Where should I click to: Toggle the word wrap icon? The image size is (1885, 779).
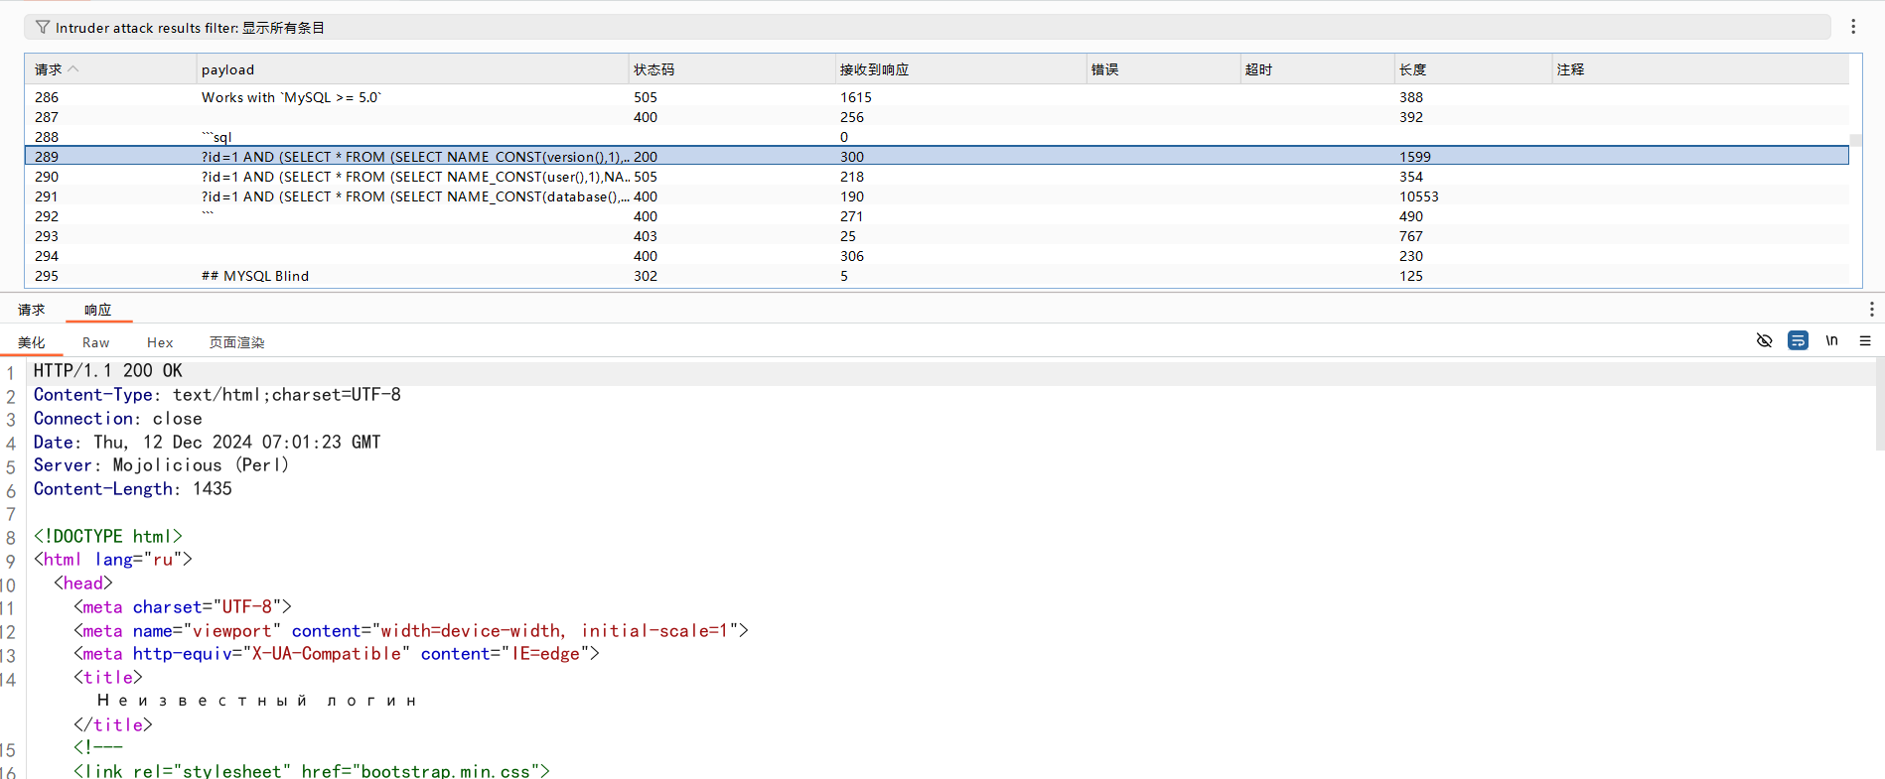[x=1798, y=340]
